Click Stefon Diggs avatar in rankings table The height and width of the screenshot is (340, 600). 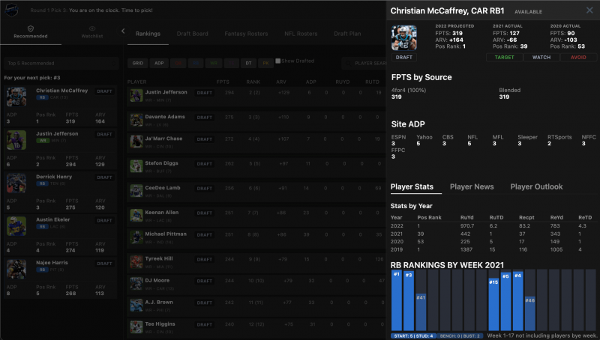click(136, 166)
